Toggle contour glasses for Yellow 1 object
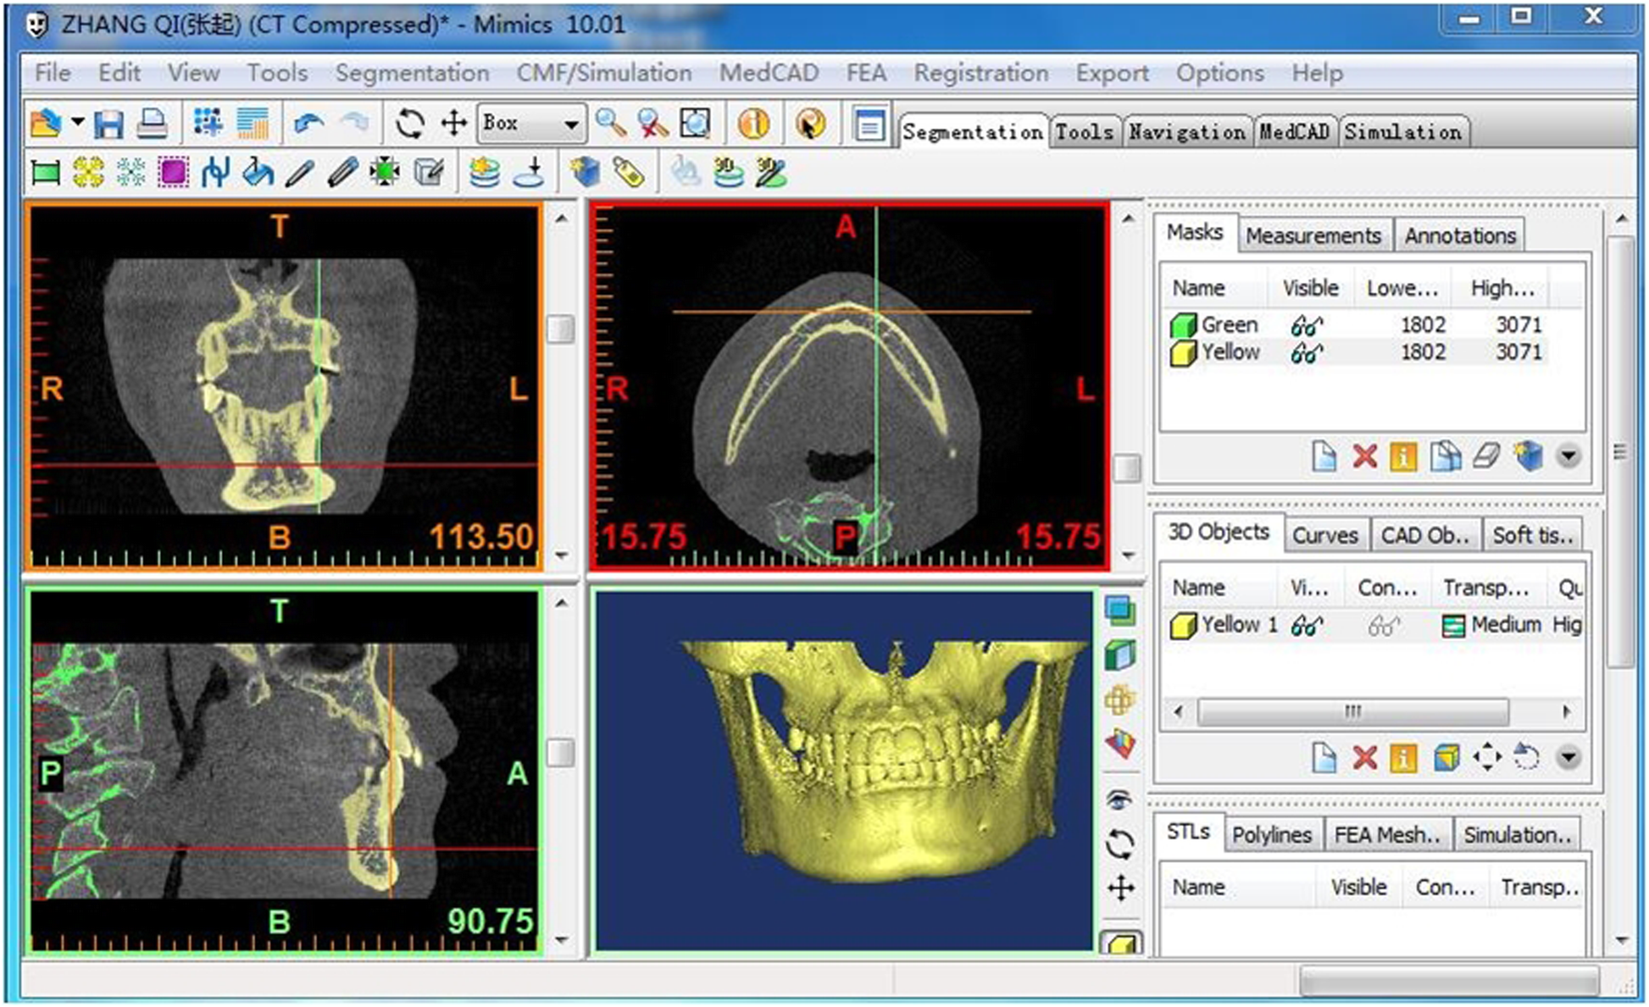The image size is (1649, 1007). pyautogui.click(x=1383, y=626)
